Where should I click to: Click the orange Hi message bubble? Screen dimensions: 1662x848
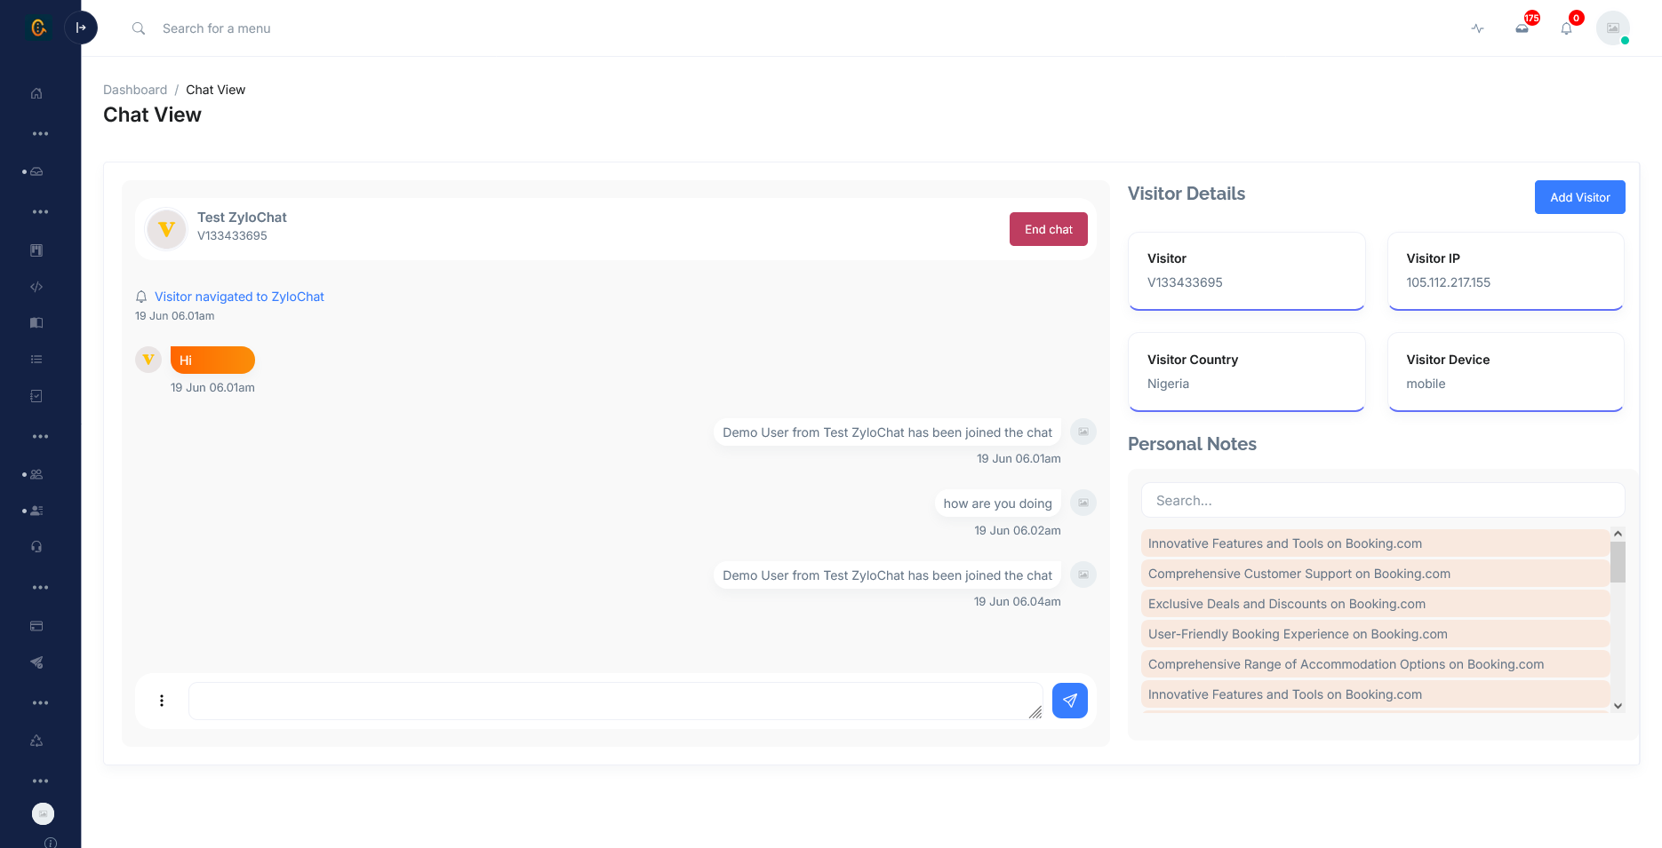(212, 360)
